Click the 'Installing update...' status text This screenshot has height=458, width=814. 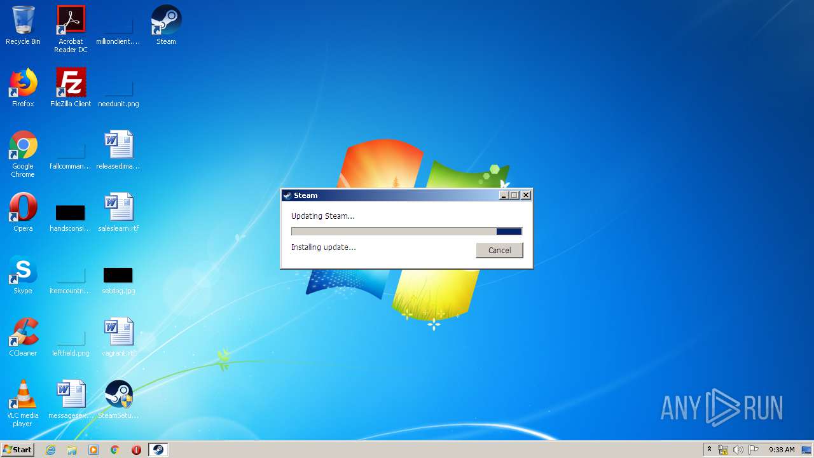coord(324,247)
